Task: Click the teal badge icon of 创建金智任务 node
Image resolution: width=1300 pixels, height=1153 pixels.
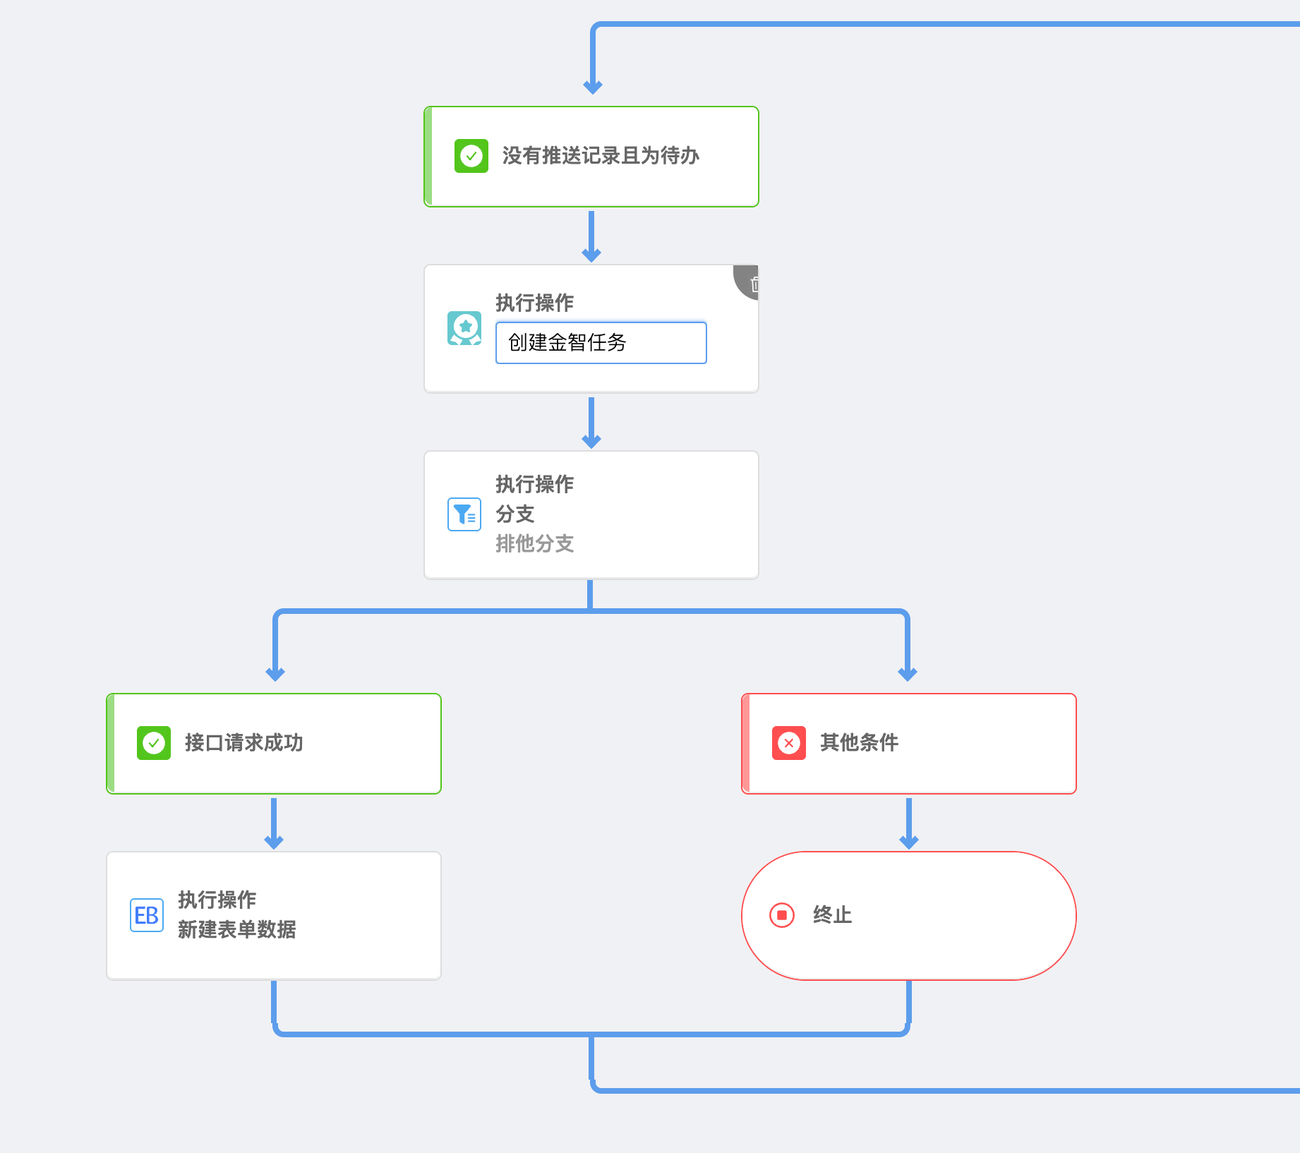Action: 464,328
